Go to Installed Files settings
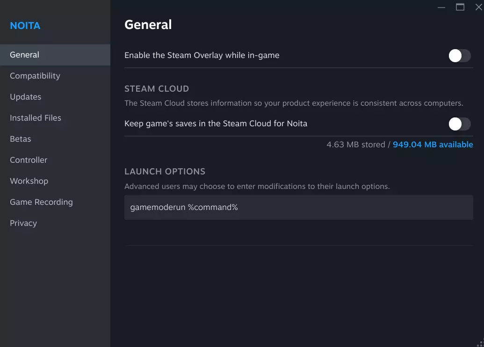 click(36, 118)
